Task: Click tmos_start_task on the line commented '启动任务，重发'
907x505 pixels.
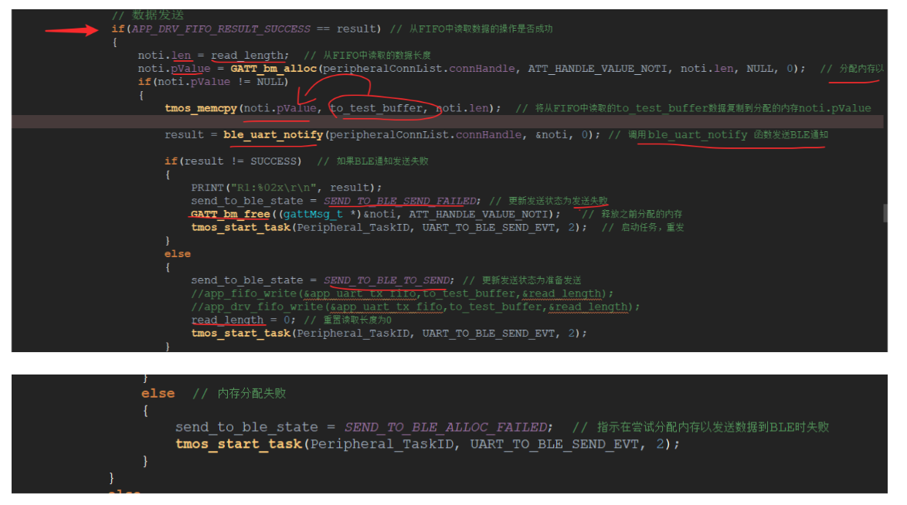Action: coord(240,228)
